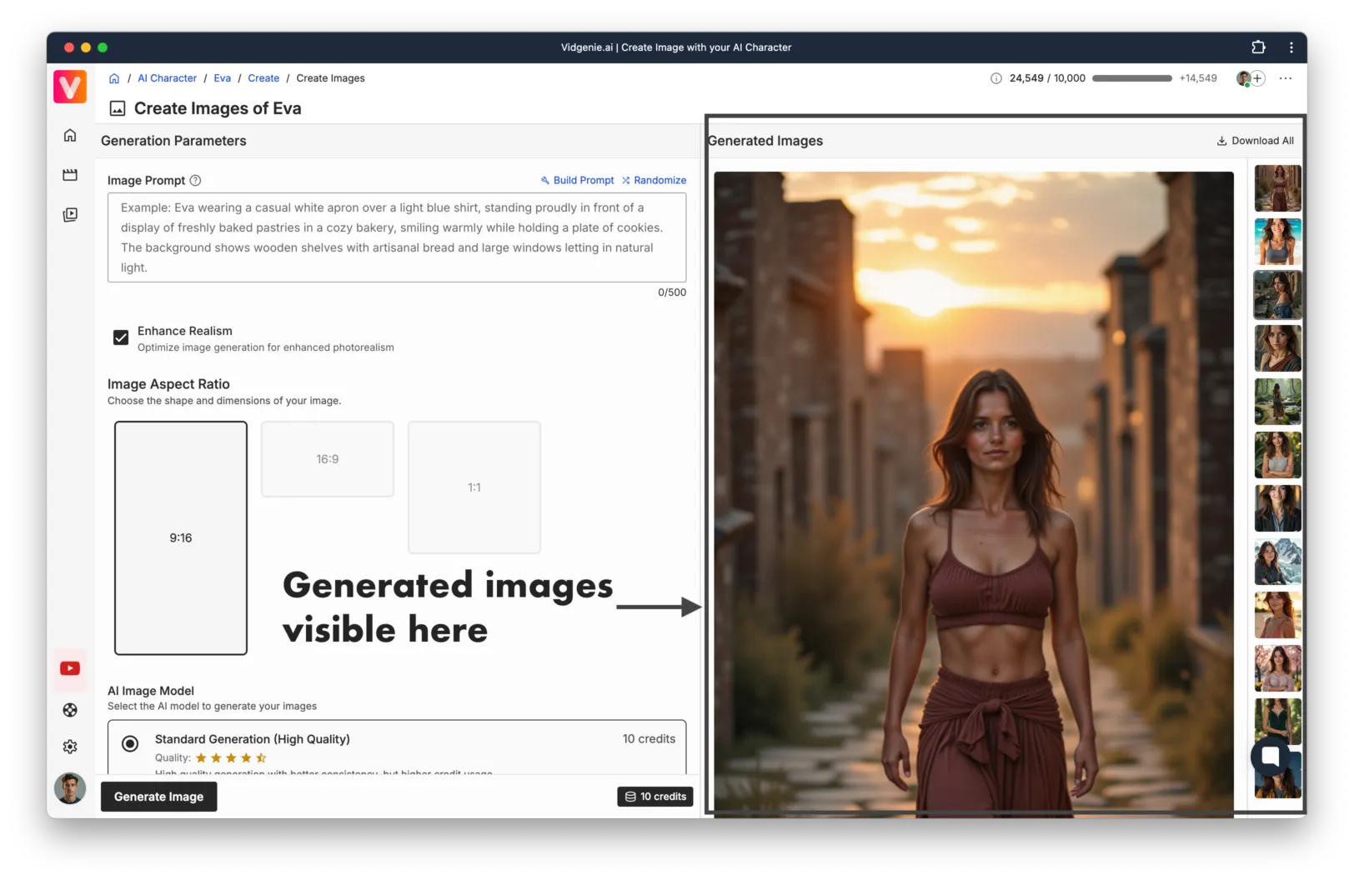Click the +14,549 credits text
The width and height of the screenshot is (1354, 880).
coord(1198,78)
